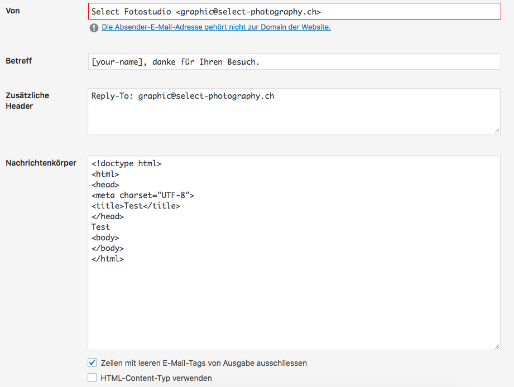Click the 'Test' line in message body
This screenshot has width=514, height=387.
point(100,227)
